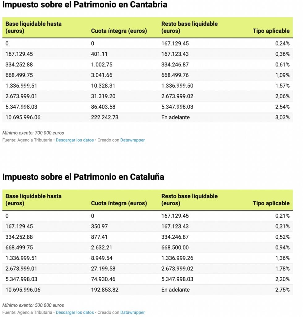Select the 2,75% rate cell in Cataluña

coord(282,290)
